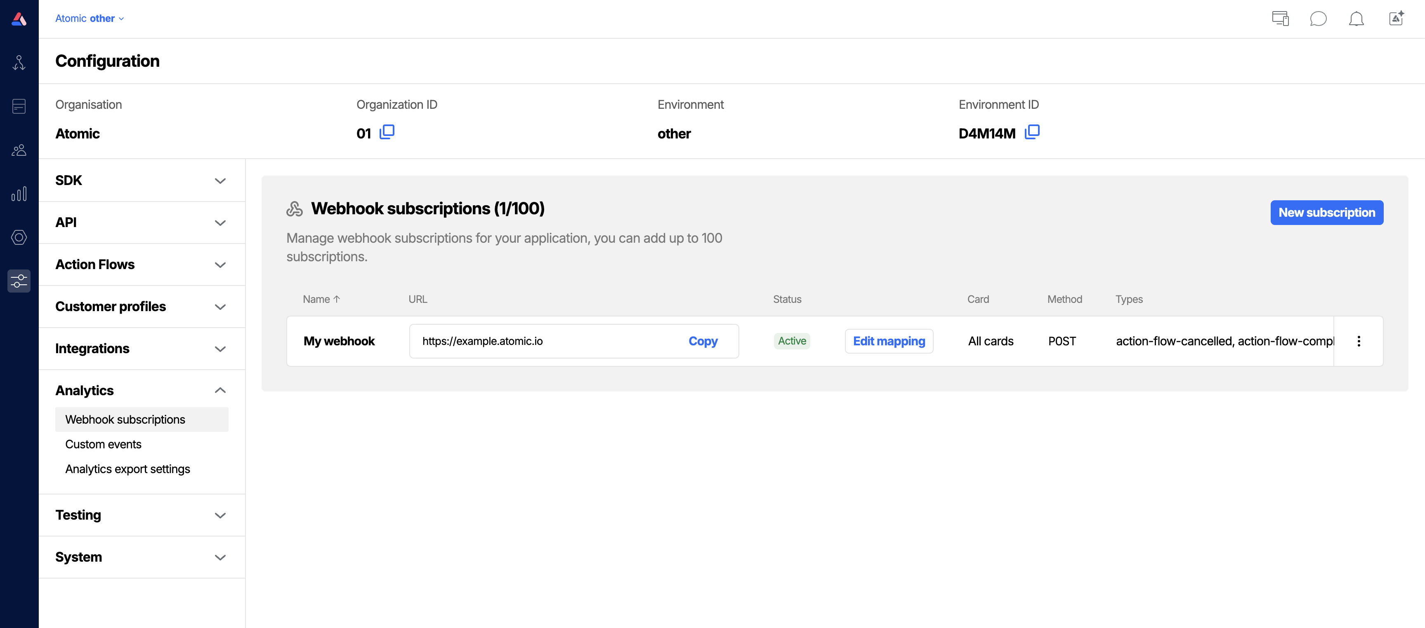Select the Analytics bar-chart sidebar icon
This screenshot has width=1425, height=628.
19,194
